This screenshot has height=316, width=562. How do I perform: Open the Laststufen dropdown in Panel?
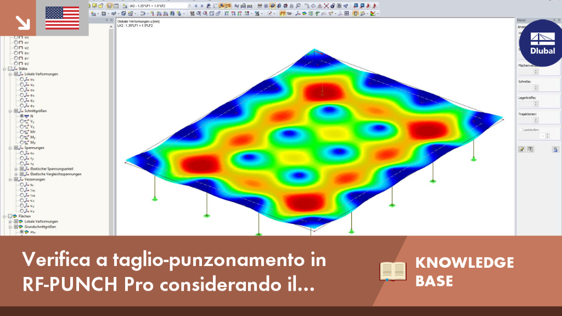[543, 136]
